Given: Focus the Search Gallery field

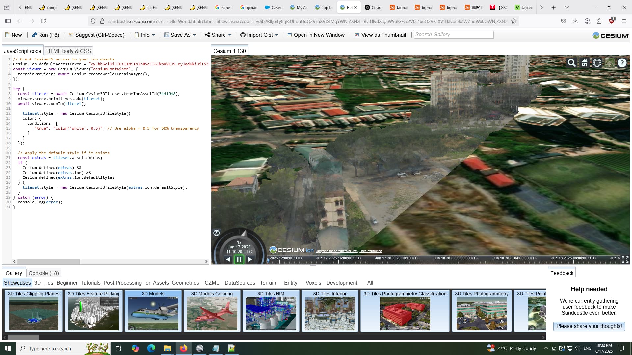Looking at the screenshot, I should click(454, 35).
